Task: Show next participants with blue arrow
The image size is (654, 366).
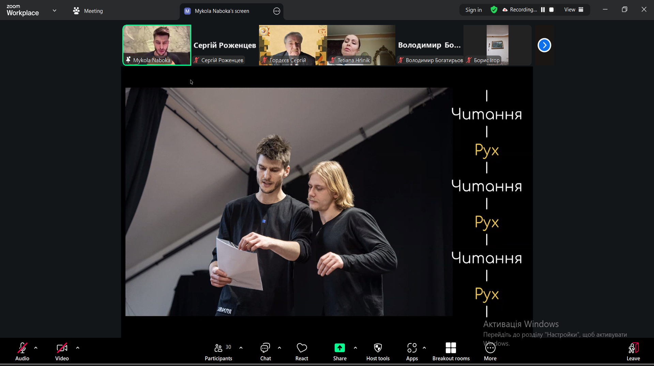Action: click(x=544, y=45)
